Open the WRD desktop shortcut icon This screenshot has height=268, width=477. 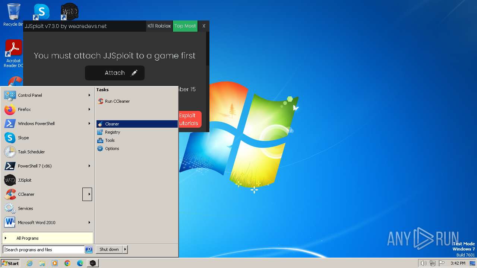(x=69, y=12)
